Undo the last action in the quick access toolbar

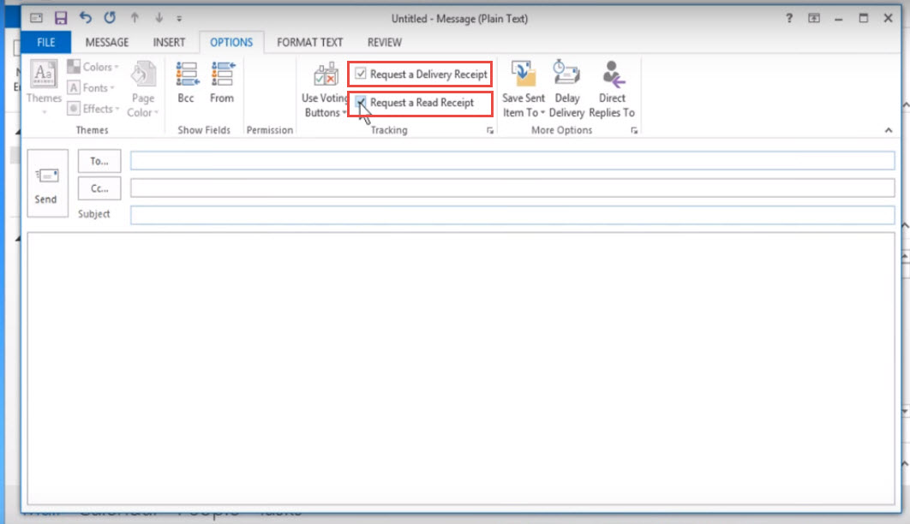point(86,18)
